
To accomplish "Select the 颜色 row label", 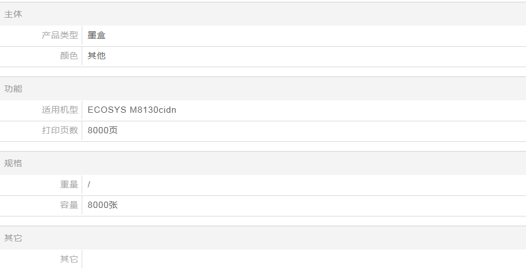I will tap(69, 56).
